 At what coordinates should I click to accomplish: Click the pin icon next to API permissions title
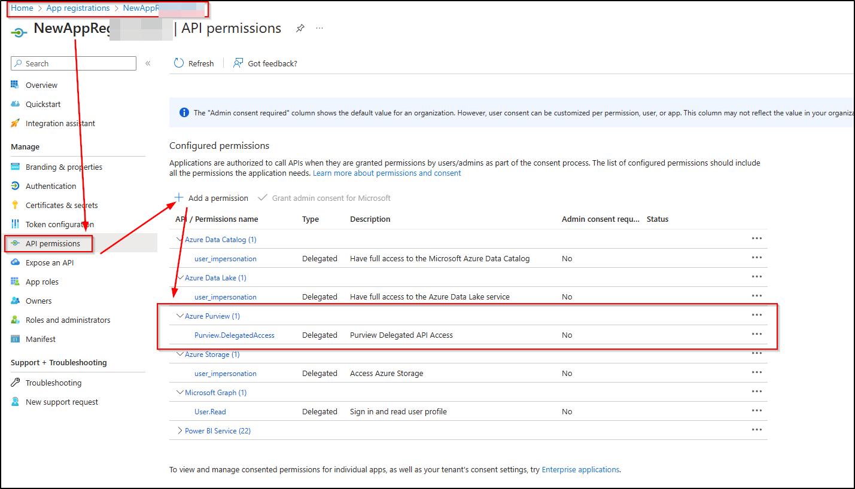tap(300, 28)
